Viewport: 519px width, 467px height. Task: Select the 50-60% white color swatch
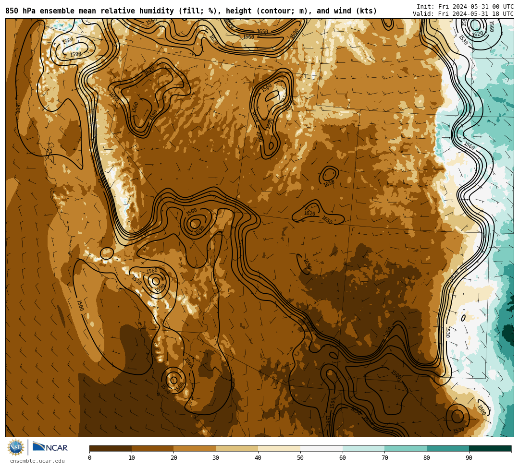[321, 448]
